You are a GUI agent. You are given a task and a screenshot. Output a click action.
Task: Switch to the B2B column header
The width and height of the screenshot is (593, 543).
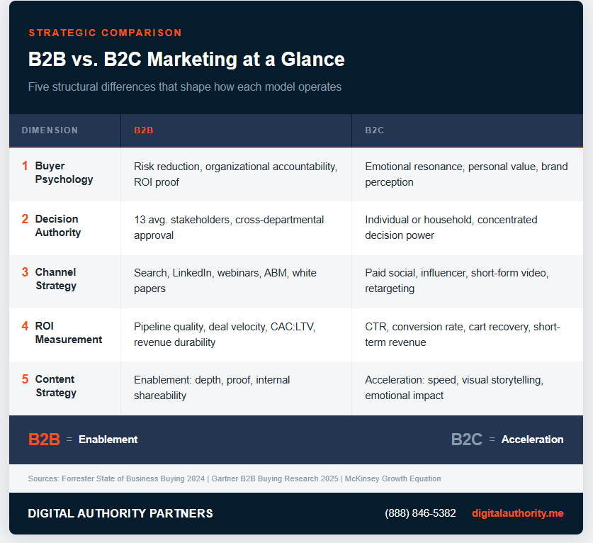144,130
